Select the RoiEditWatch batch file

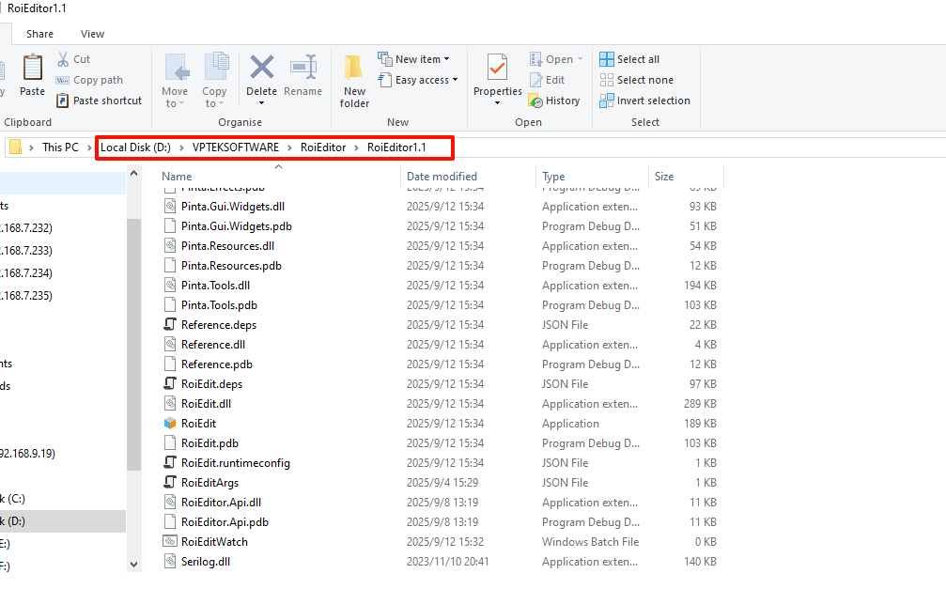(x=214, y=542)
